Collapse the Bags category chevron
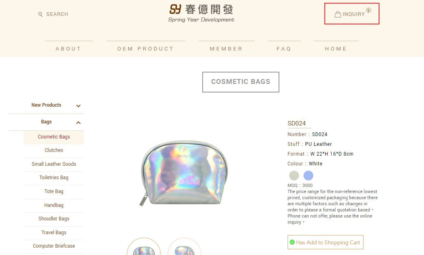Image resolution: width=424 pixels, height=255 pixels. click(x=78, y=123)
